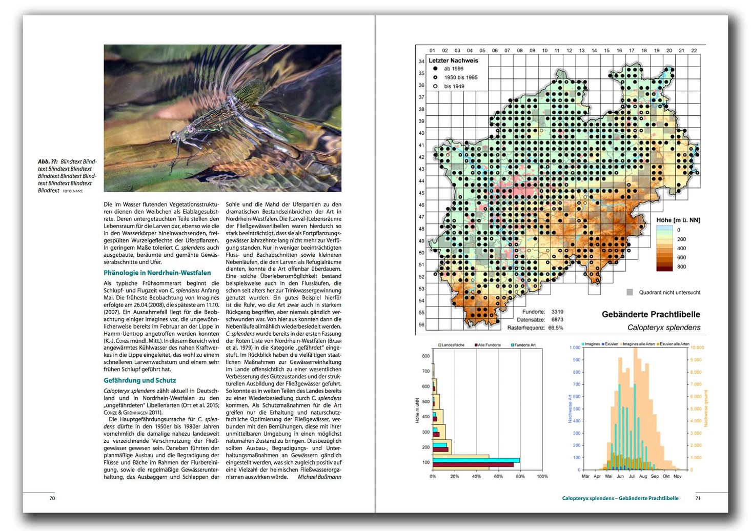This screenshot has width=751, height=531.
Task: Click the '800' label on the bar chart axis
Action: point(425,356)
